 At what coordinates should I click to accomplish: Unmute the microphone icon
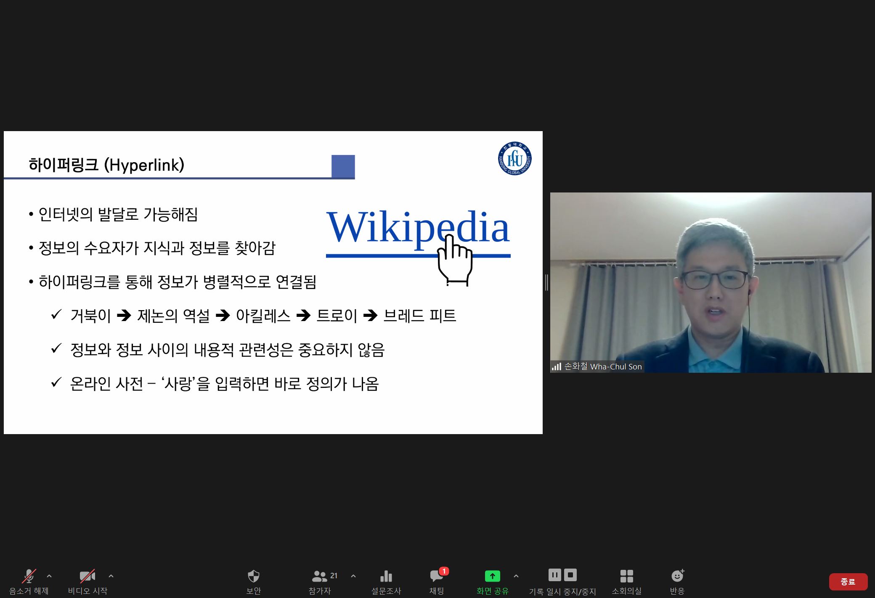(29, 576)
